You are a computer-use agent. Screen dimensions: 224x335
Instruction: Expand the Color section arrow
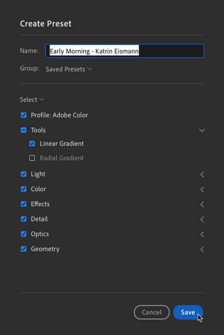click(202, 189)
